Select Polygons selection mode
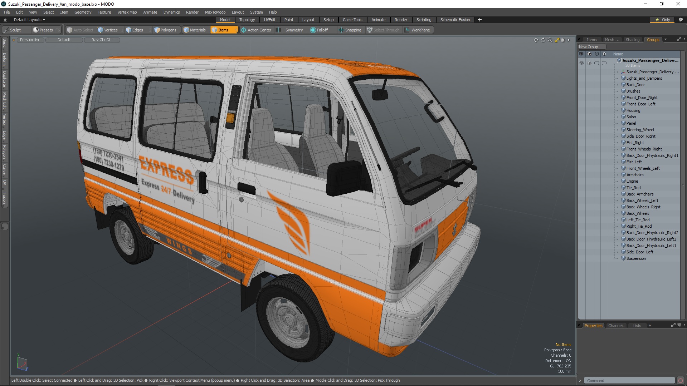The width and height of the screenshot is (687, 386). click(x=165, y=30)
